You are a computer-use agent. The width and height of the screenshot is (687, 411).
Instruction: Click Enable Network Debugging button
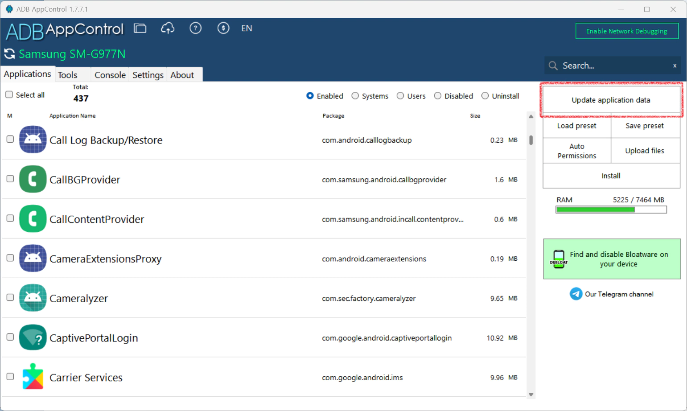(x=627, y=31)
